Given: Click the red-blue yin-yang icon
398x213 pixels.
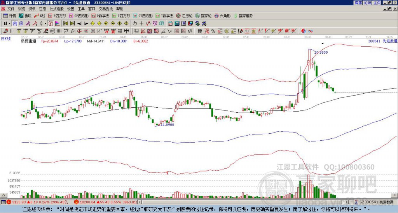Looking at the screenshot, I should tap(304, 31).
